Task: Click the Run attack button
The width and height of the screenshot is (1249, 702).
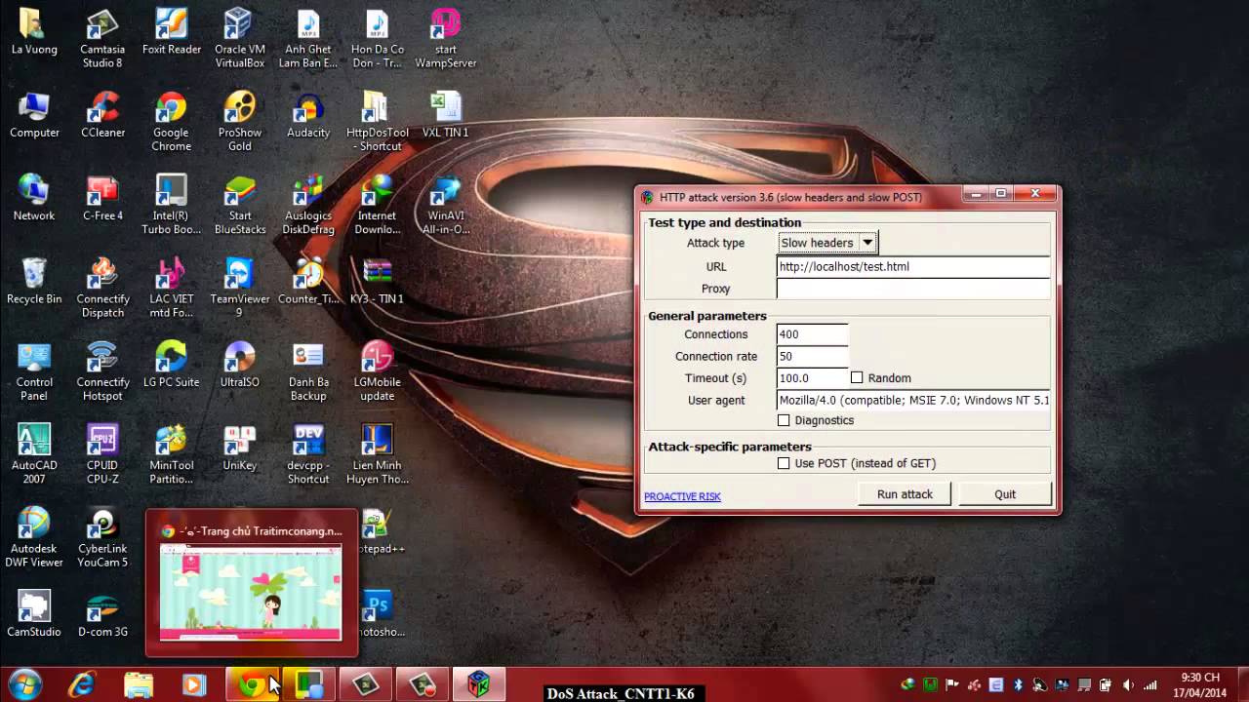Action: pos(905,494)
